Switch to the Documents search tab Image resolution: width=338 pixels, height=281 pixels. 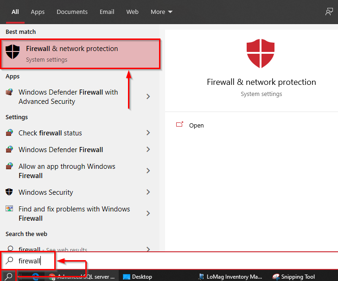(x=72, y=12)
